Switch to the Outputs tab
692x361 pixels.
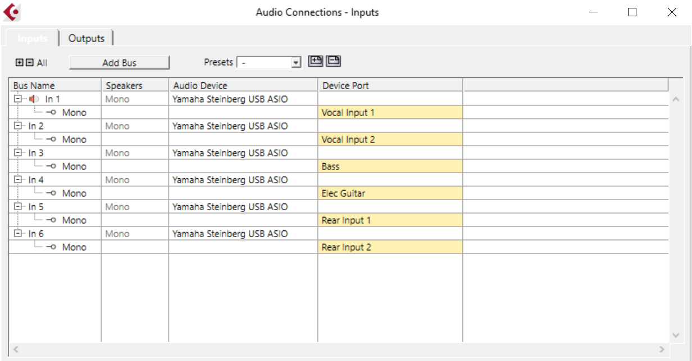click(86, 38)
